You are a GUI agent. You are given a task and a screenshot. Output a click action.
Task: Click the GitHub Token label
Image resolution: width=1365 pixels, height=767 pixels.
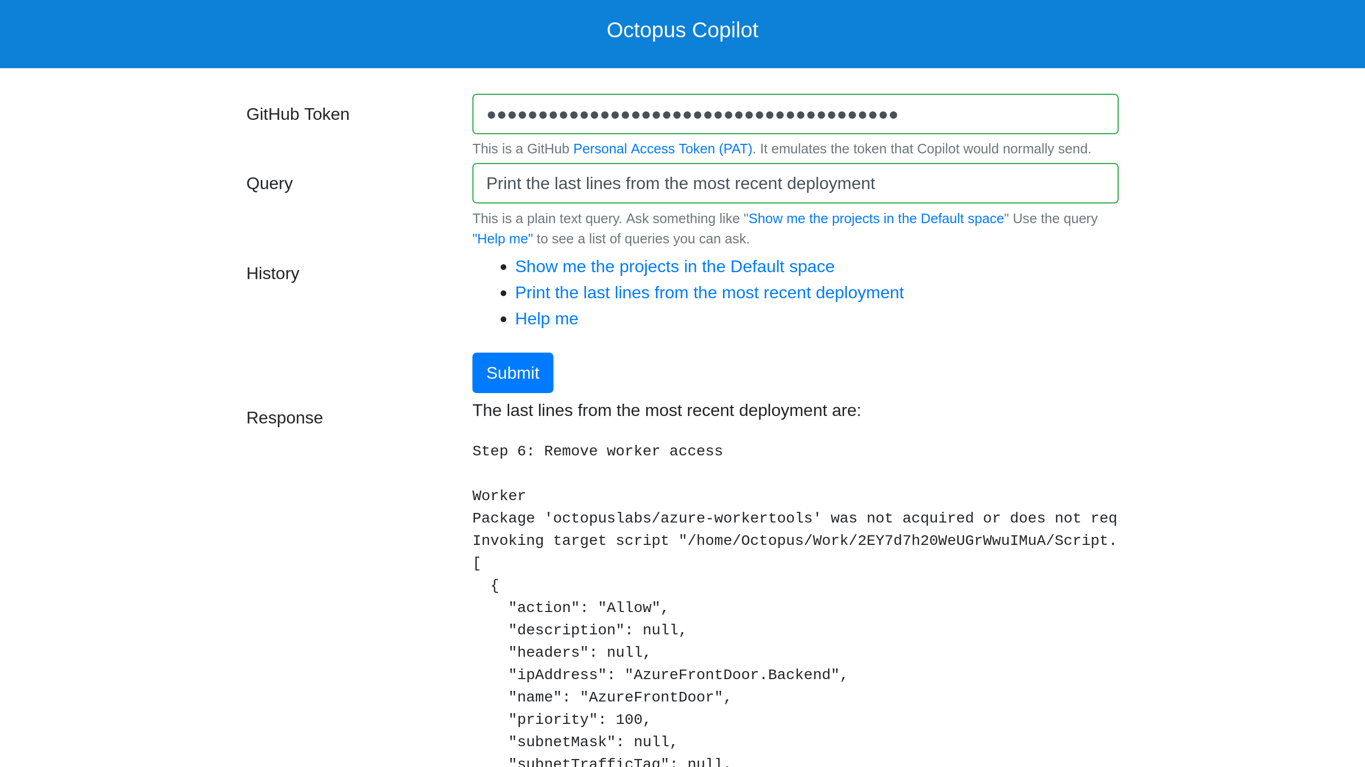(298, 114)
